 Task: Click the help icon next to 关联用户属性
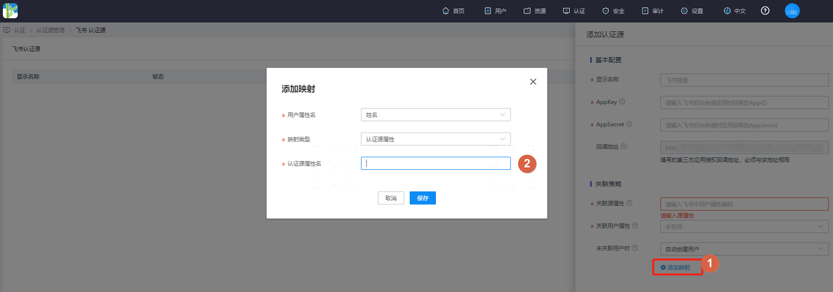(635, 225)
